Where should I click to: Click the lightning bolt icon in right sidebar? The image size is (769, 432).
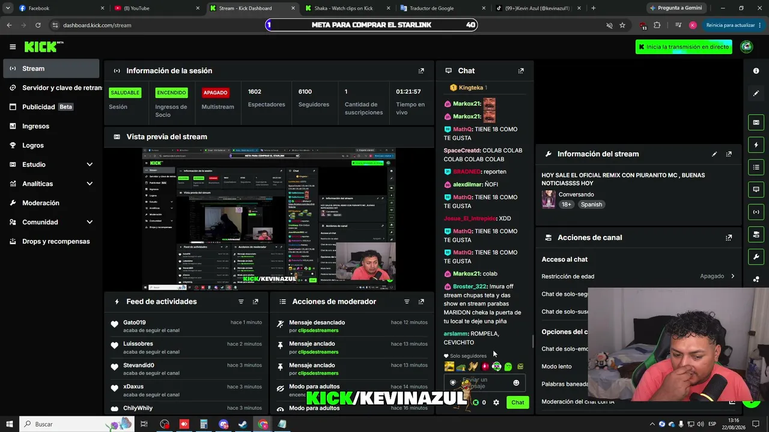click(x=756, y=145)
